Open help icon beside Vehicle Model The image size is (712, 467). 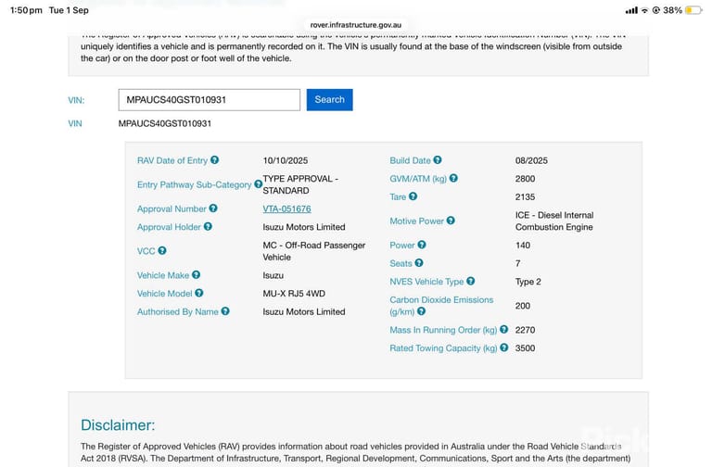(199, 293)
